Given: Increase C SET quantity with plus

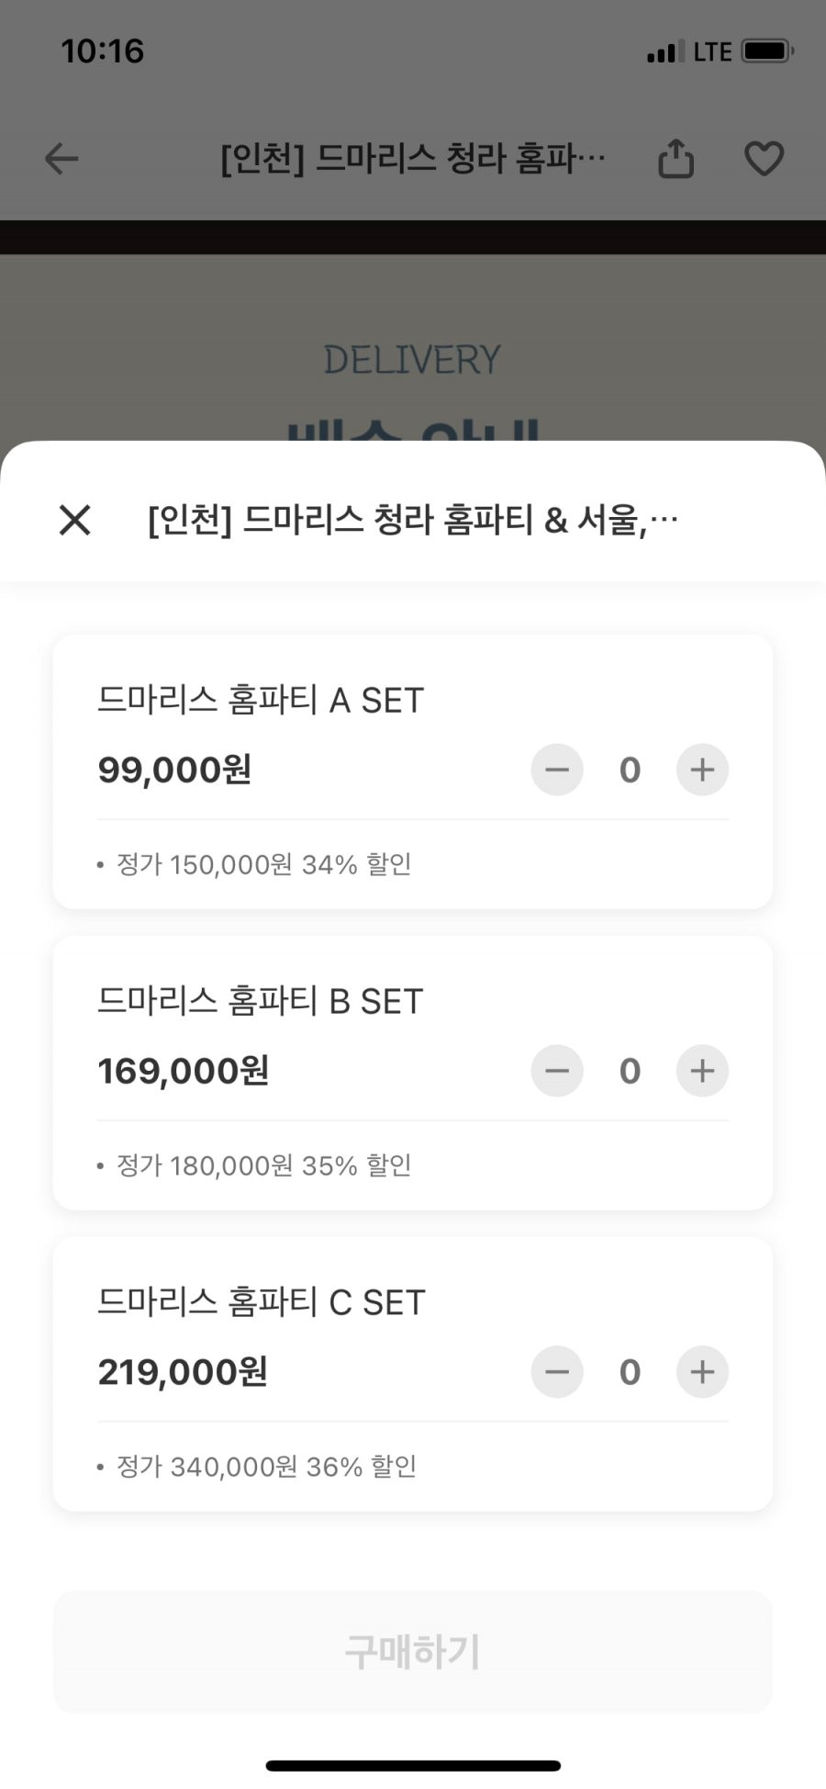Looking at the screenshot, I should coord(702,1372).
